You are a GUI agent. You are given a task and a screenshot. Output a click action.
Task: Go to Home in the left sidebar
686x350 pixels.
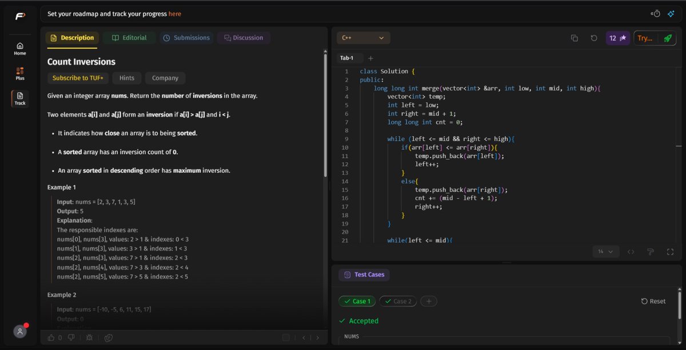20,49
